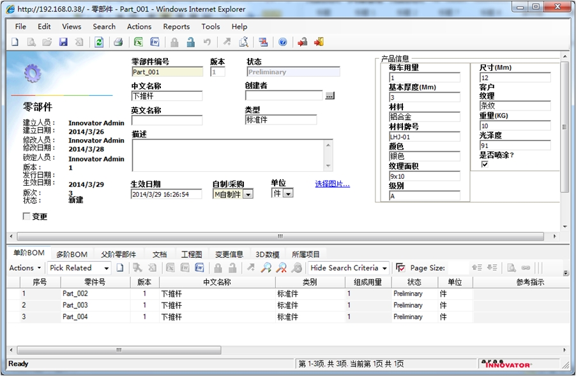Click the Undo arrow toolbar icon
The image size is (576, 376).
point(207,42)
